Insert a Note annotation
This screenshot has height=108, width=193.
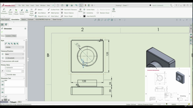[27, 11]
